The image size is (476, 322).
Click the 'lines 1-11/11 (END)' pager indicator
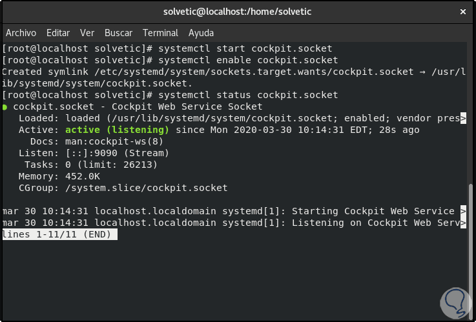point(60,235)
